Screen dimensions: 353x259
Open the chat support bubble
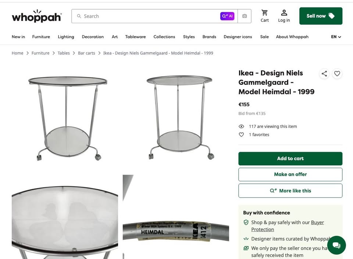[x=336, y=245]
